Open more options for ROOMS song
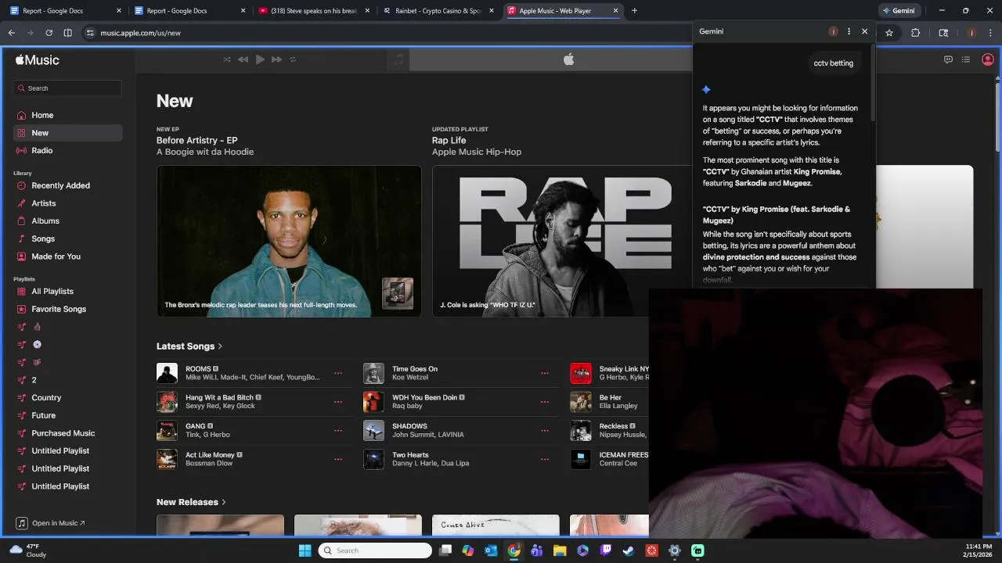Viewport: 1002px width, 563px height. (x=338, y=373)
